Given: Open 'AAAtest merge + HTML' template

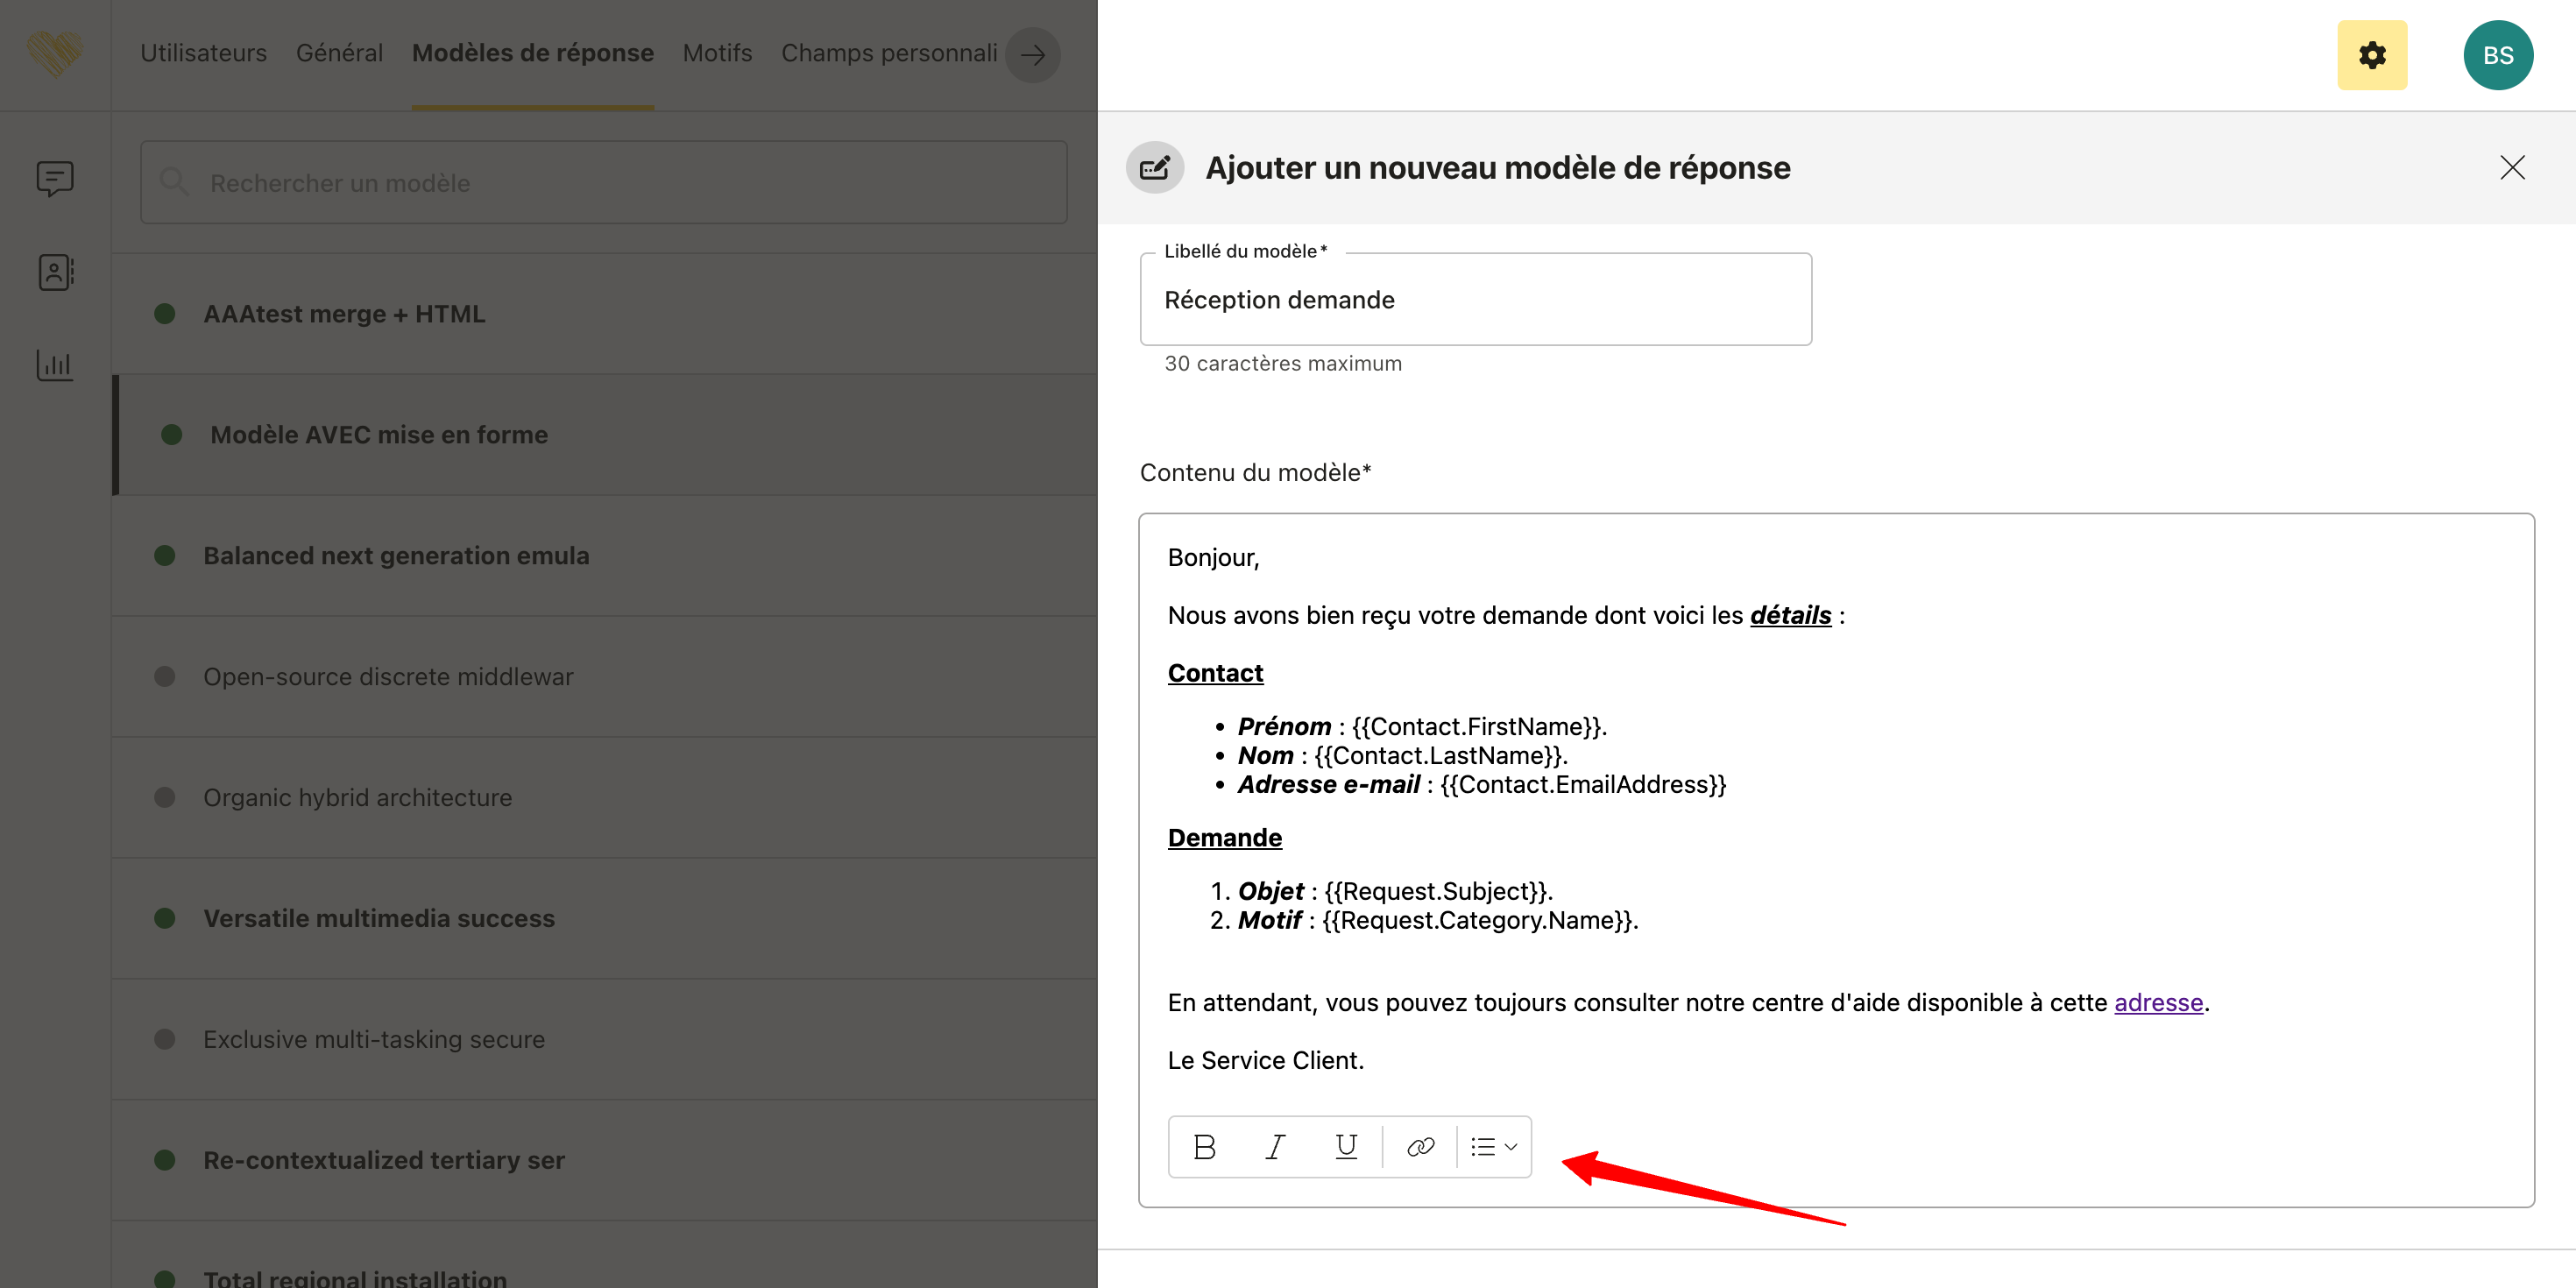Looking at the screenshot, I should point(344,314).
